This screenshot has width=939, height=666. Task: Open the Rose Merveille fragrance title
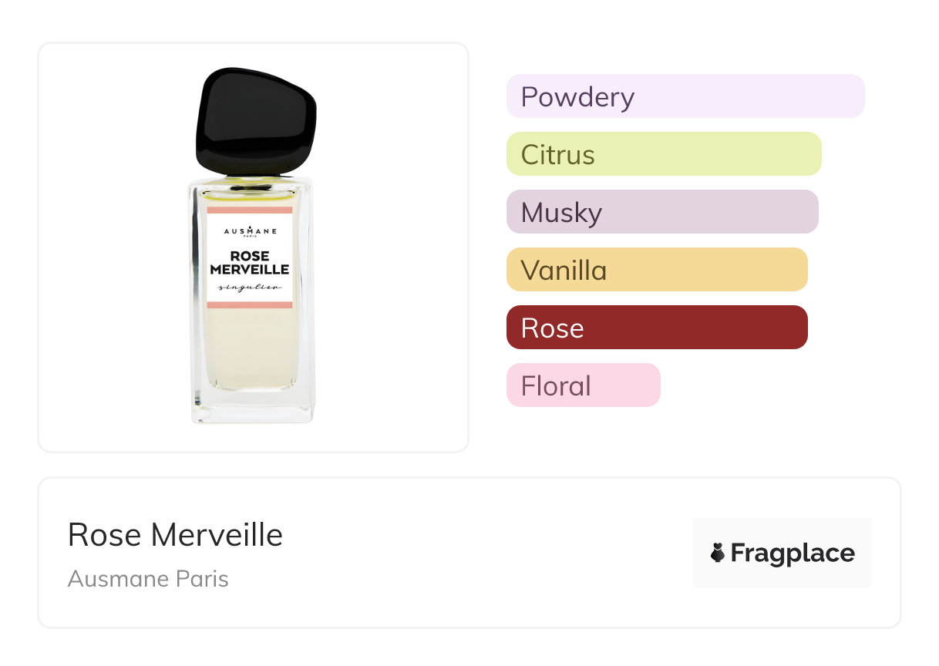(175, 534)
